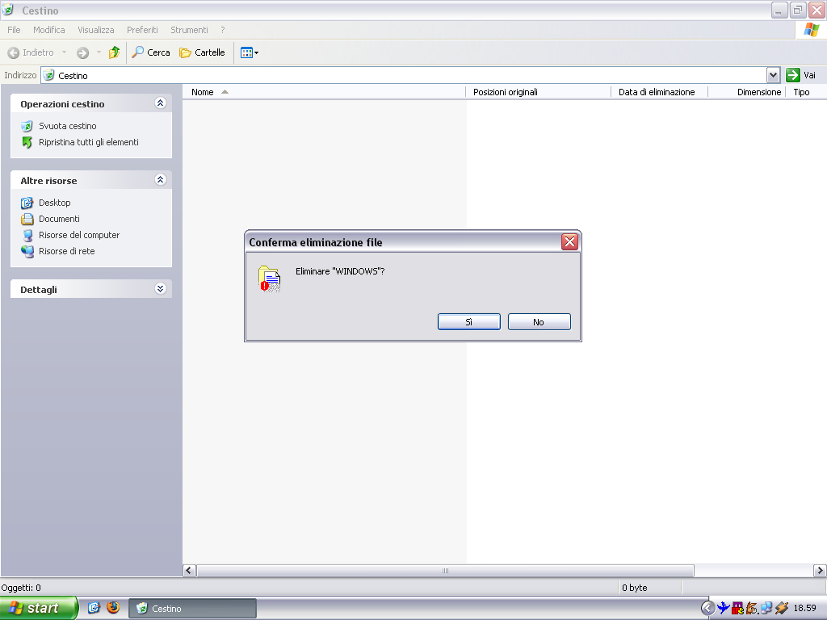Open the Windows start menu
This screenshot has width=827, height=620.
(38, 609)
